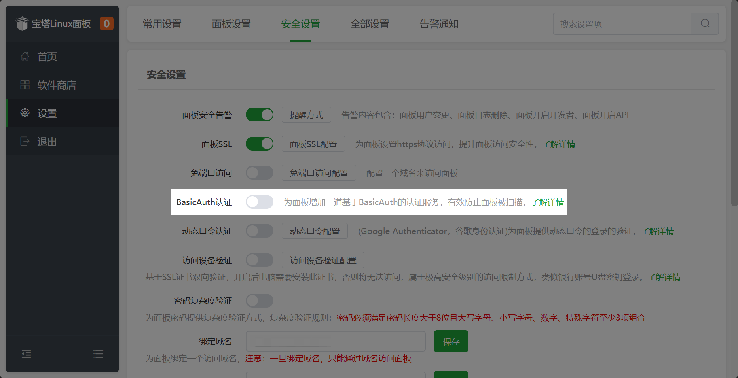Image resolution: width=738 pixels, height=378 pixels.
Task: Click the 宝塔Linux面板 logo icon
Action: point(23,23)
